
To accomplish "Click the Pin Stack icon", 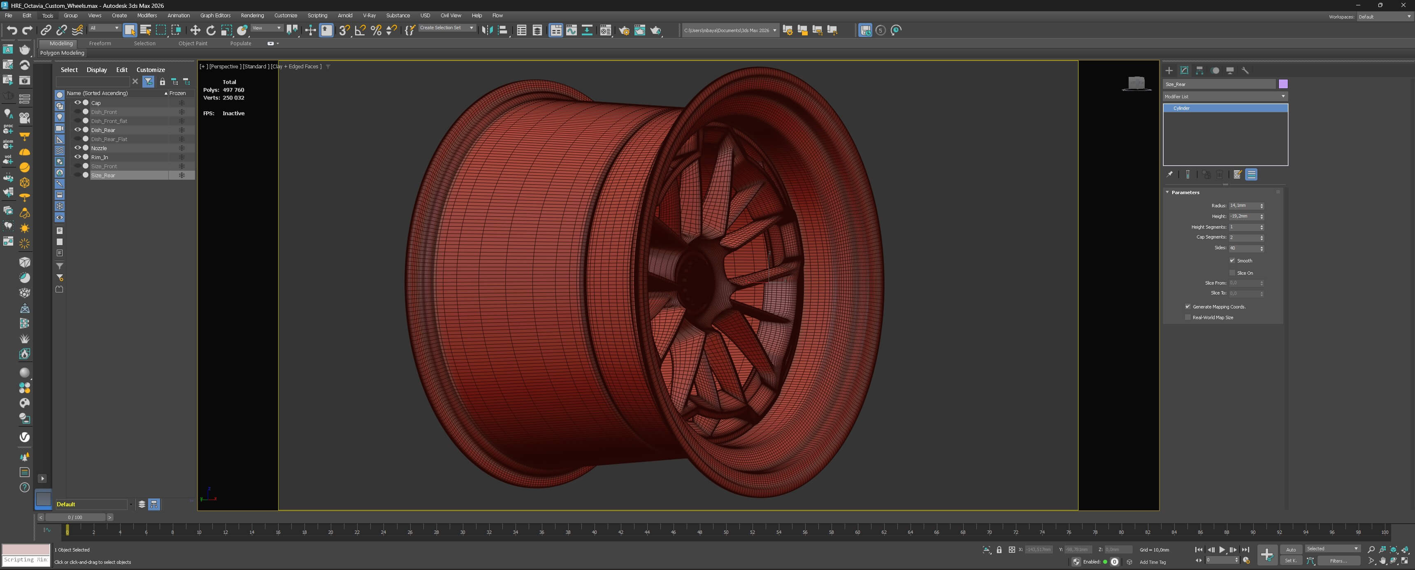I will click(x=1169, y=175).
